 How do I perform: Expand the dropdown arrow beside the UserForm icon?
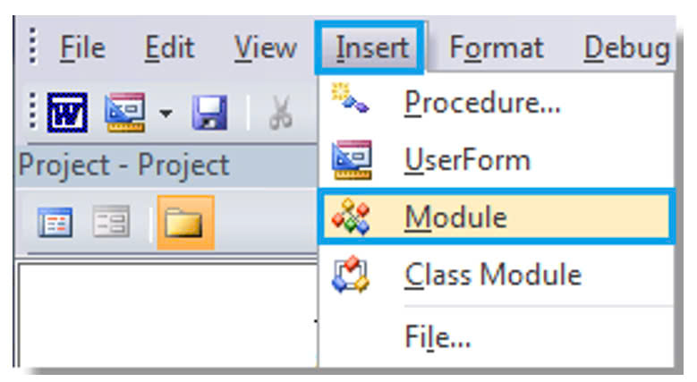(166, 114)
